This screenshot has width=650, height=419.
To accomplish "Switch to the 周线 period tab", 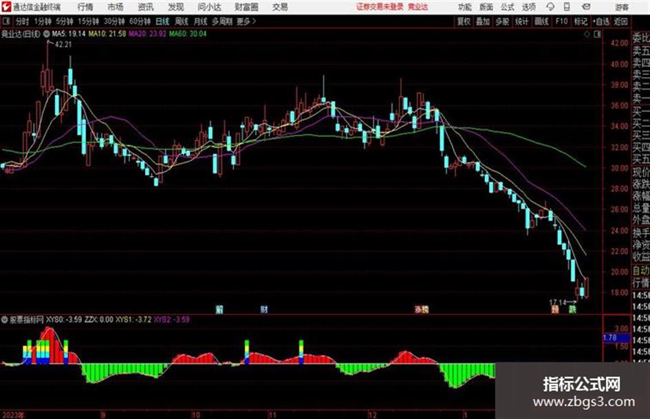I will [182, 21].
